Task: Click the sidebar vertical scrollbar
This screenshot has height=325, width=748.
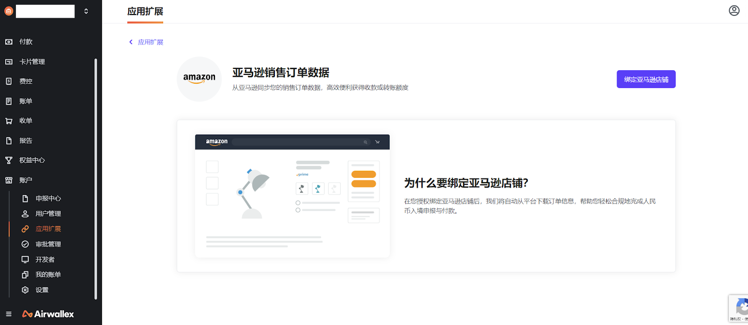Action: (96, 179)
